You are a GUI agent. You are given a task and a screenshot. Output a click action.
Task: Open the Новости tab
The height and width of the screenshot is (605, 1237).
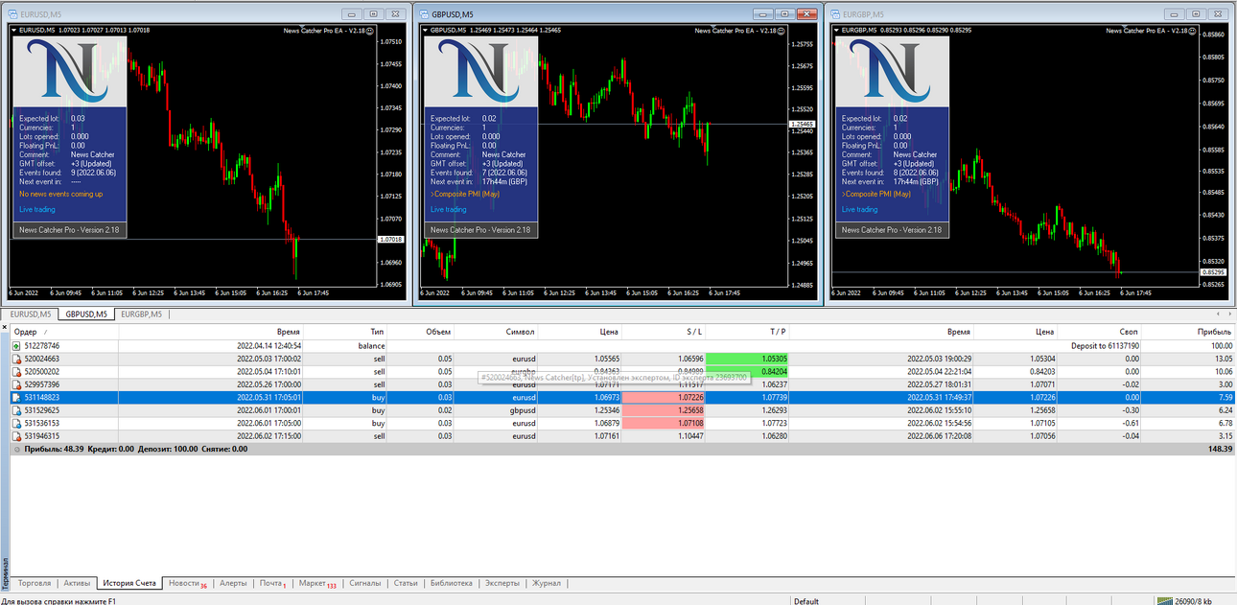188,583
